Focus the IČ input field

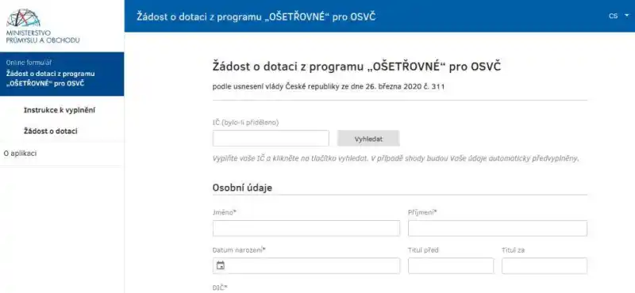coord(271,139)
